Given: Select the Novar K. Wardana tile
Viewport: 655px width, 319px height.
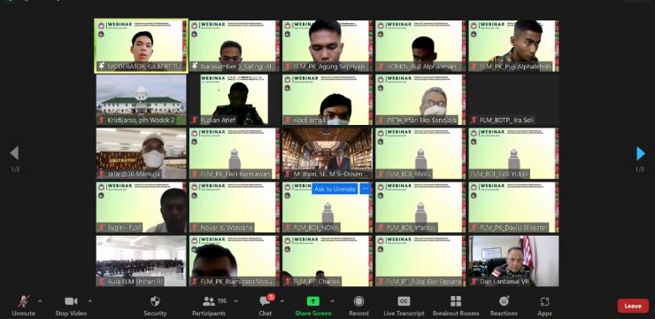Looking at the screenshot, I should click(x=235, y=207).
